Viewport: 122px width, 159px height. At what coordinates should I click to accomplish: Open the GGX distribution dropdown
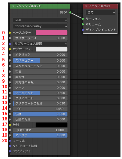point(40,20)
